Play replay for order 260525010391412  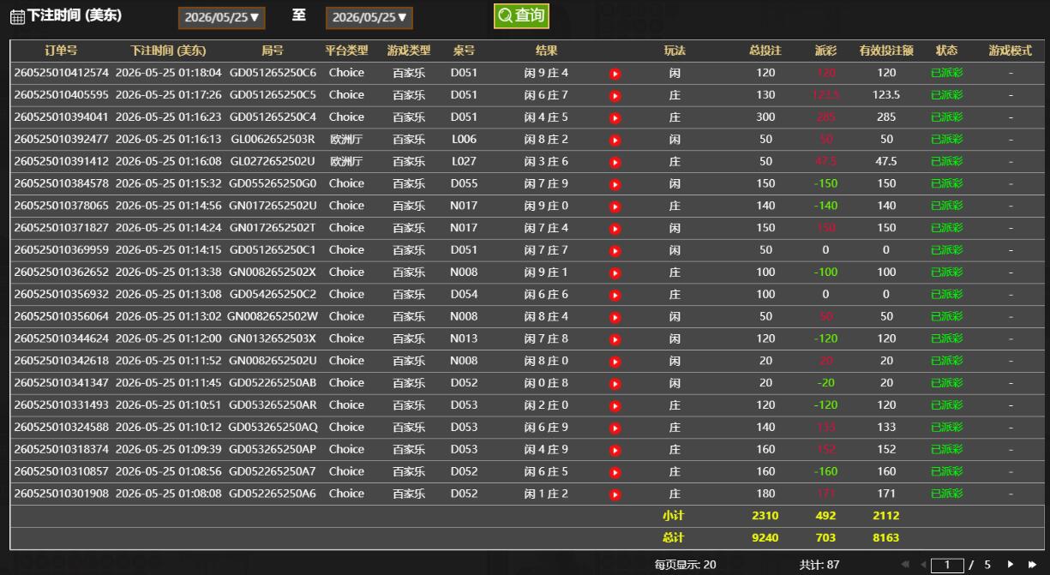tap(615, 163)
